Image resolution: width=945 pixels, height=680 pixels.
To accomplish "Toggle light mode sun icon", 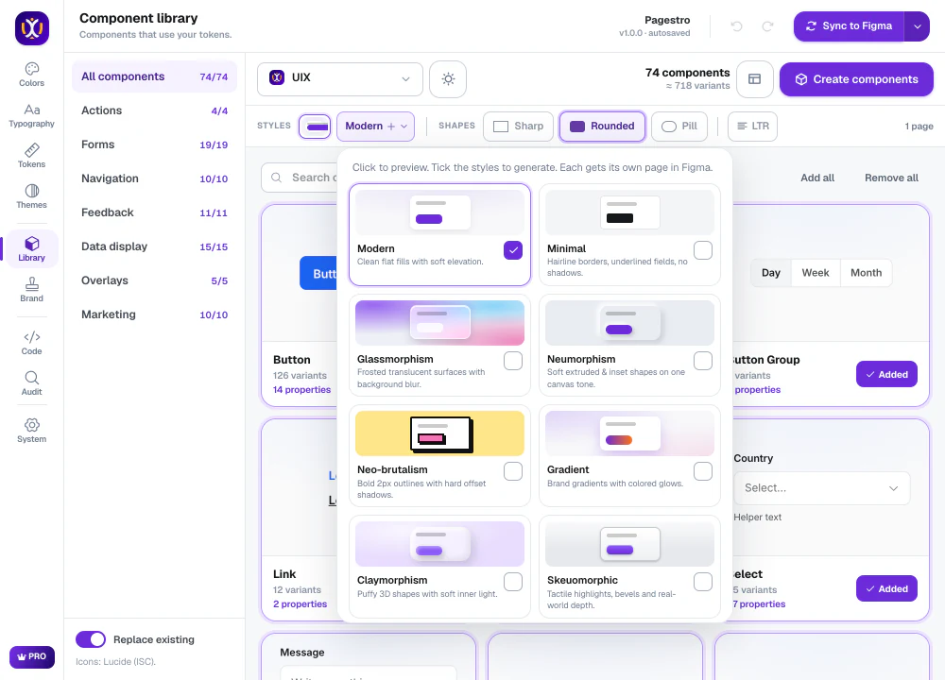I will pyautogui.click(x=448, y=79).
